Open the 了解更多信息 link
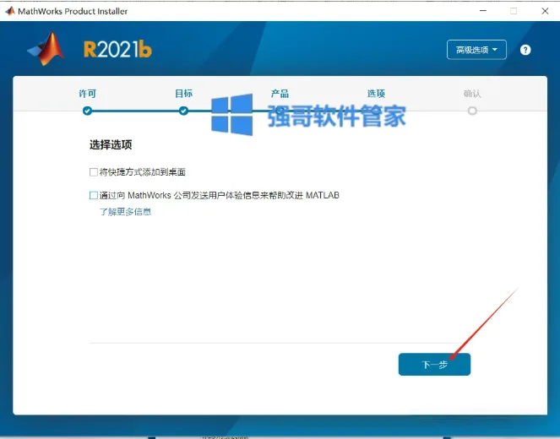The image size is (560, 439). (125, 212)
